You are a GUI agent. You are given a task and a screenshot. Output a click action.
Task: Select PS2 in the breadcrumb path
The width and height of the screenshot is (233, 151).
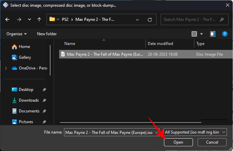click(x=65, y=19)
